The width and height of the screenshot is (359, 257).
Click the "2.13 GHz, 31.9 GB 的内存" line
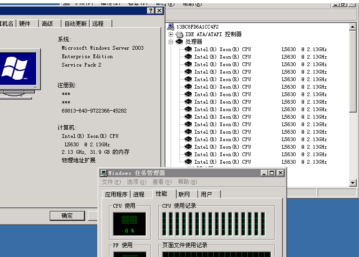95,152
